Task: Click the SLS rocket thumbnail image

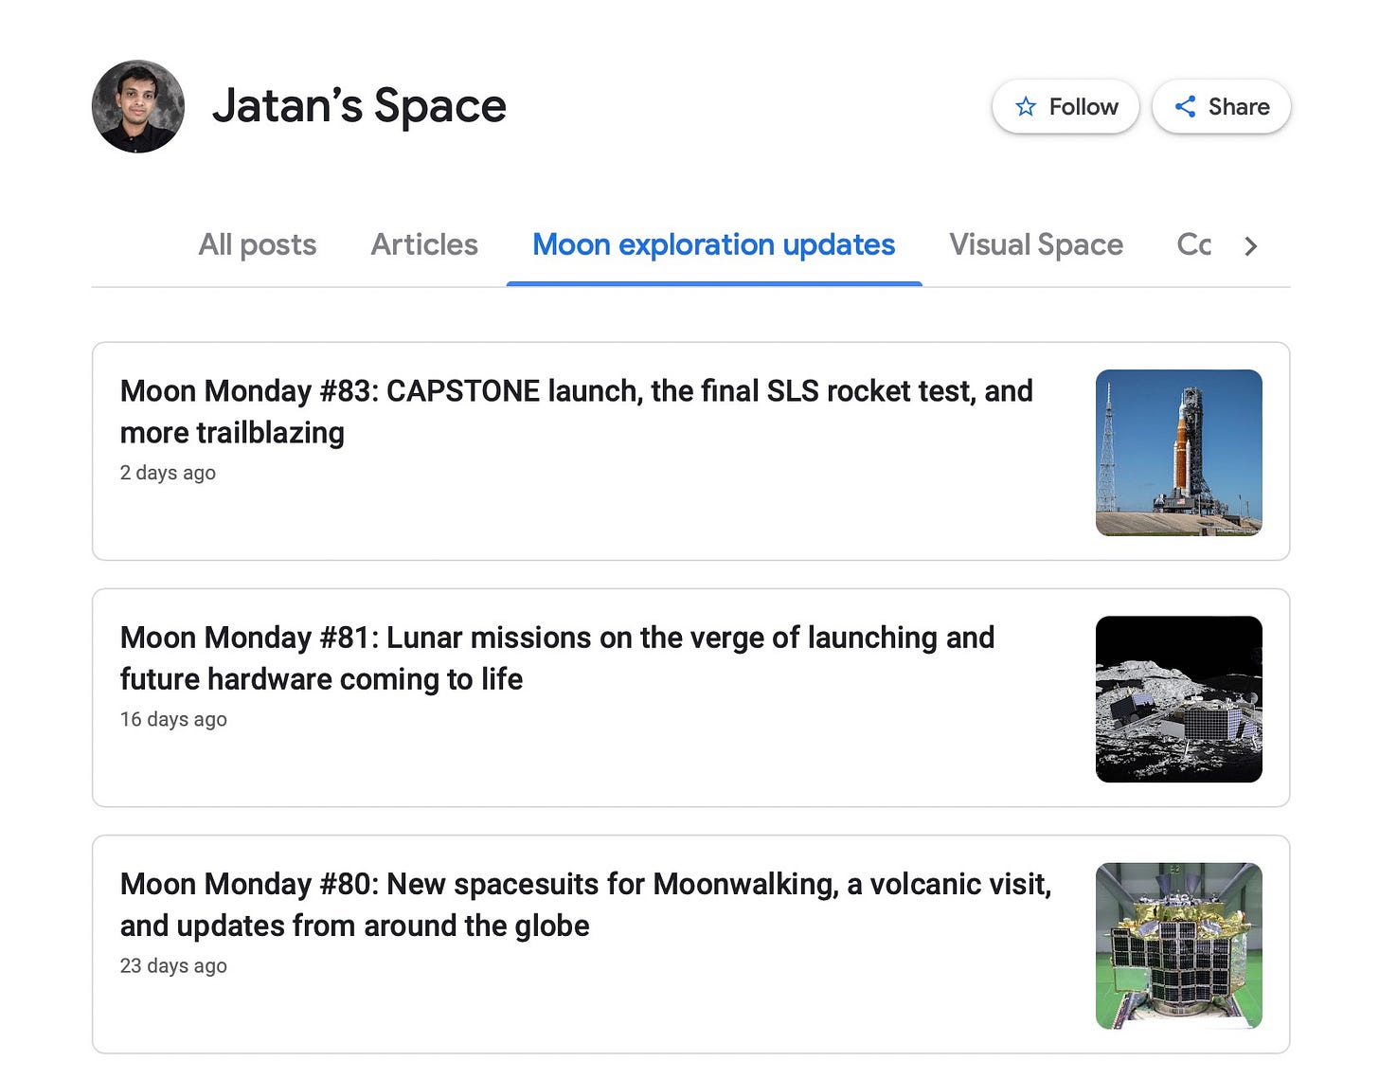Action: point(1179,453)
